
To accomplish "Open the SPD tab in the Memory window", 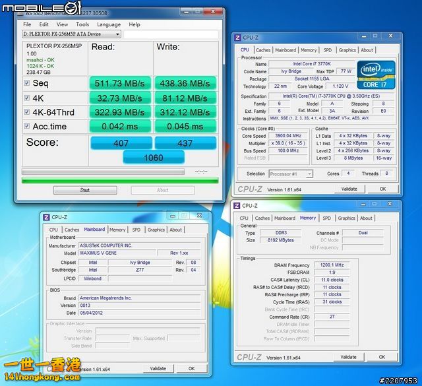I will tap(326, 218).
